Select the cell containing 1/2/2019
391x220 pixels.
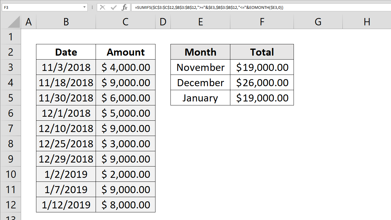click(x=66, y=174)
